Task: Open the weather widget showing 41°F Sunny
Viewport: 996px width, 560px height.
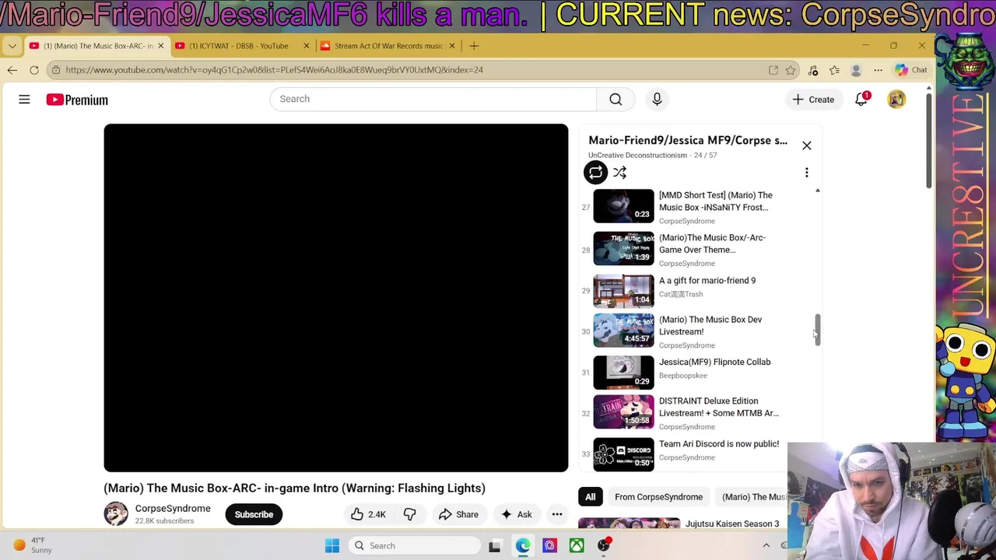Action: (33, 546)
